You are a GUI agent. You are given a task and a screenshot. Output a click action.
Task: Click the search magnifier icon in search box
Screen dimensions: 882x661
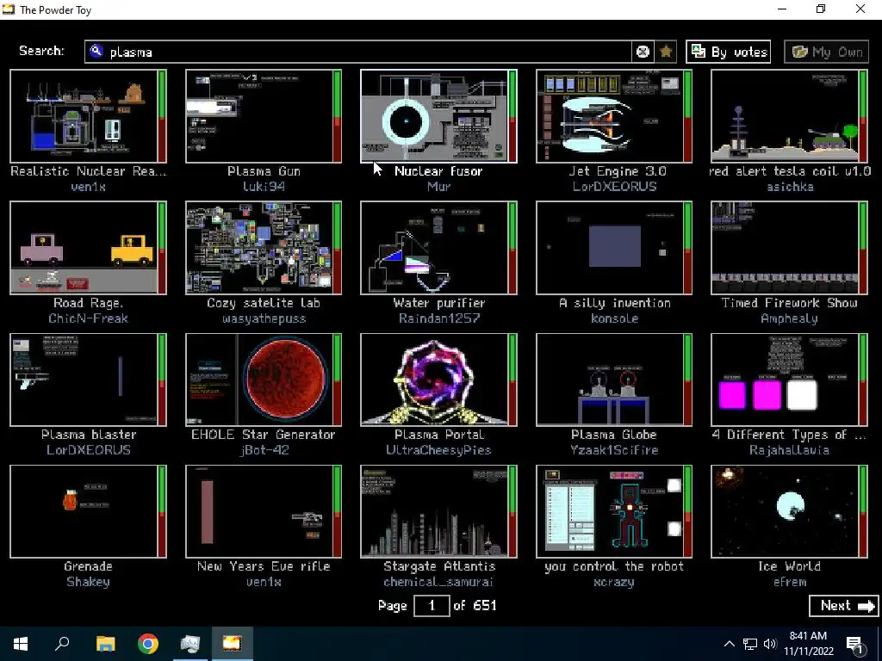(x=96, y=51)
